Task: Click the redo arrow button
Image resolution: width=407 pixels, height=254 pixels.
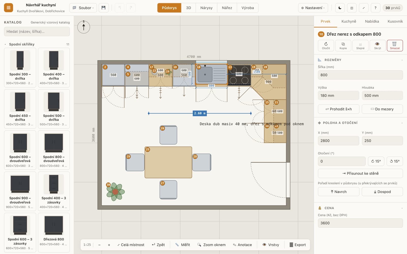Action: click(131, 8)
